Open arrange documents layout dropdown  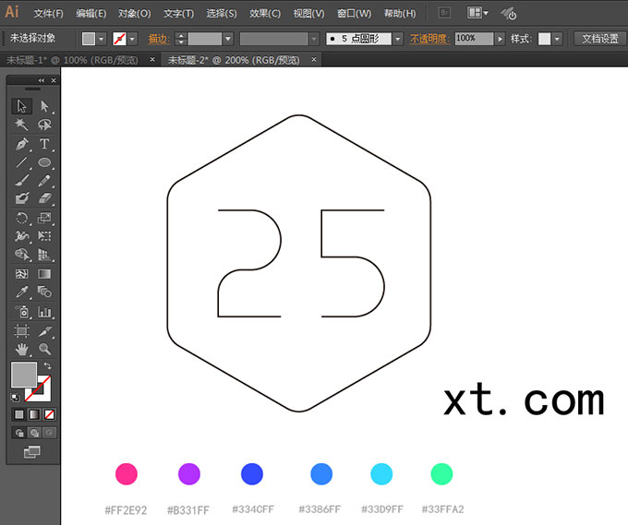(x=477, y=13)
